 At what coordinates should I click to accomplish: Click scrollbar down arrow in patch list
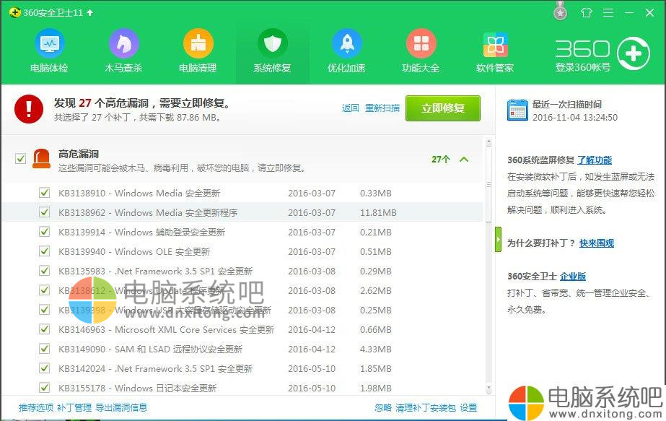[488, 389]
